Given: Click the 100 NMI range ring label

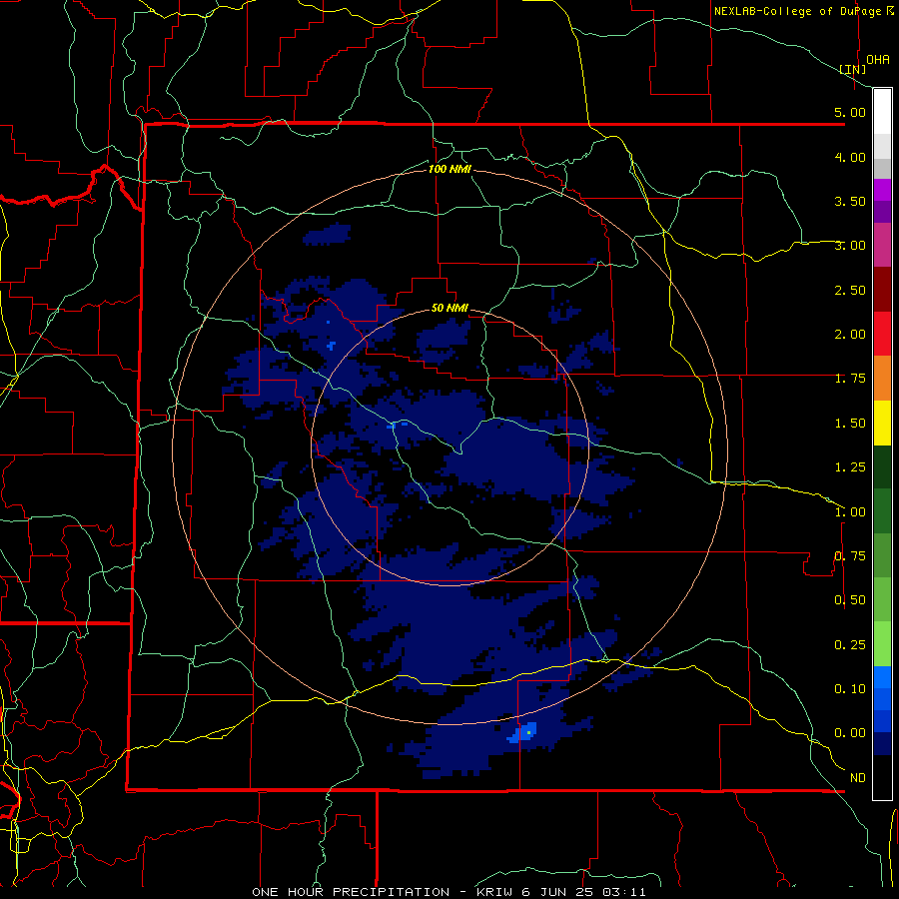Looking at the screenshot, I should pos(449,169).
